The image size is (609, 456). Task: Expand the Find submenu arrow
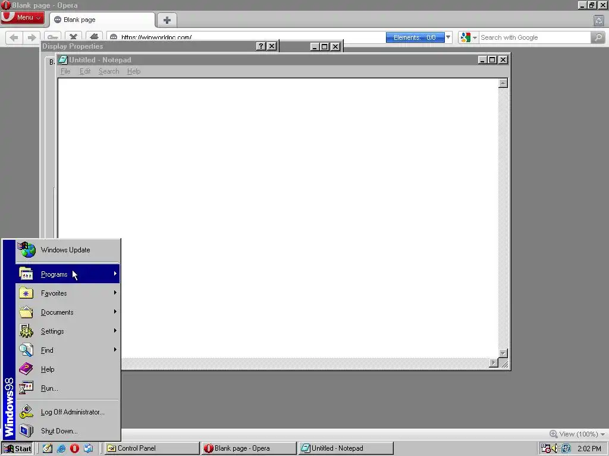115,350
